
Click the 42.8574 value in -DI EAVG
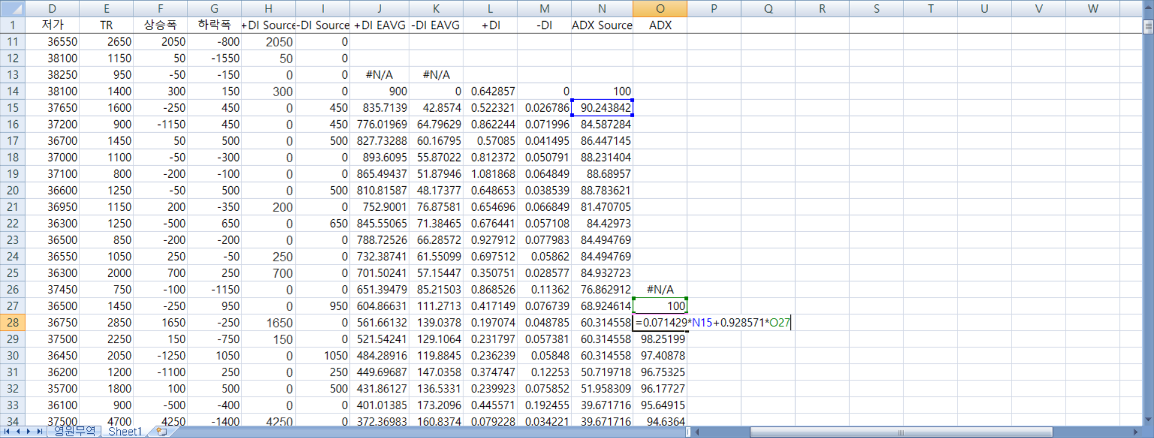[x=436, y=108]
